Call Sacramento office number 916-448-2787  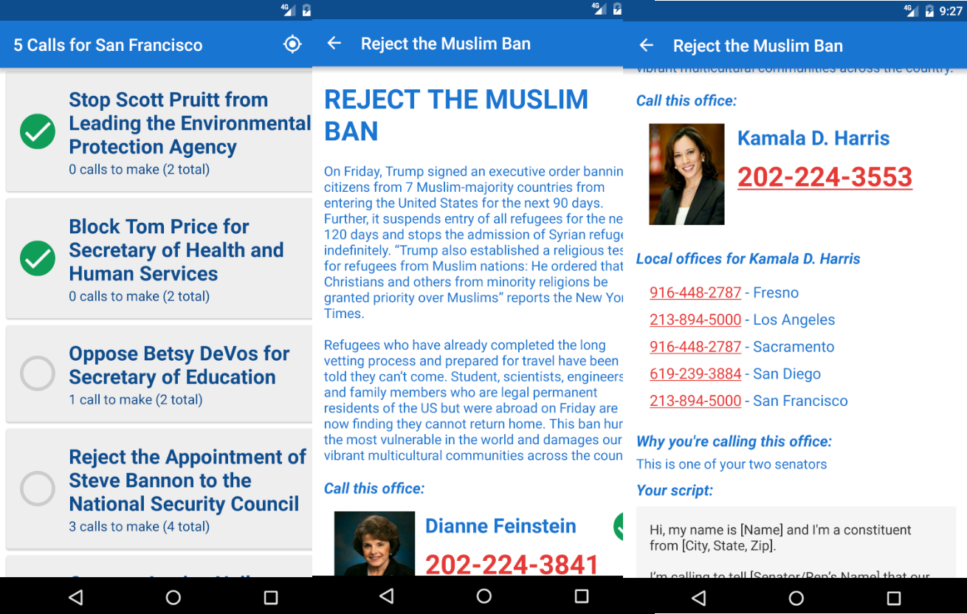tap(695, 347)
